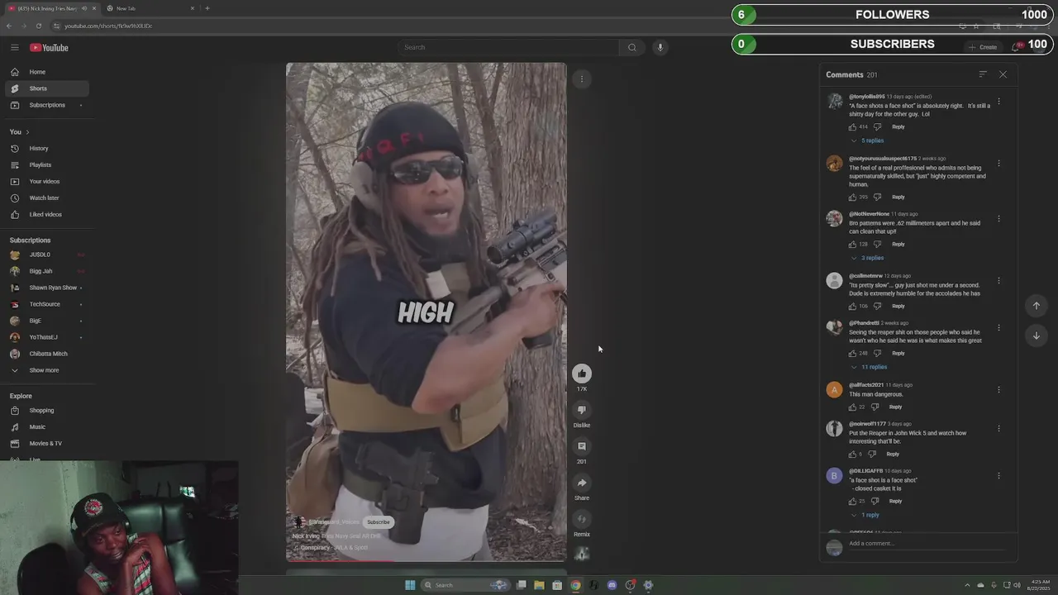Select Shorts in sidebar
The image size is (1058, 595).
(47, 88)
